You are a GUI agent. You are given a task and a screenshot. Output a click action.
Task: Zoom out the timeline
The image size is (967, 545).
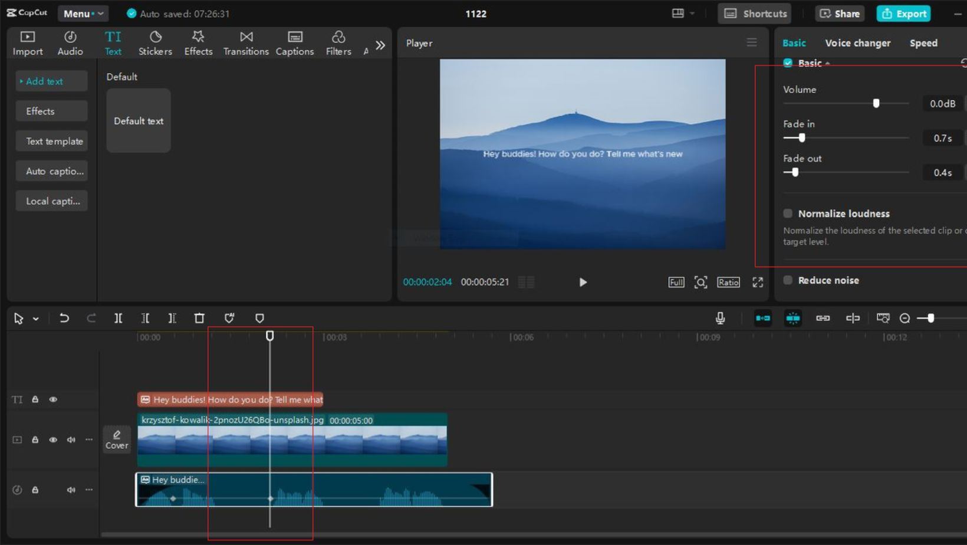905,319
